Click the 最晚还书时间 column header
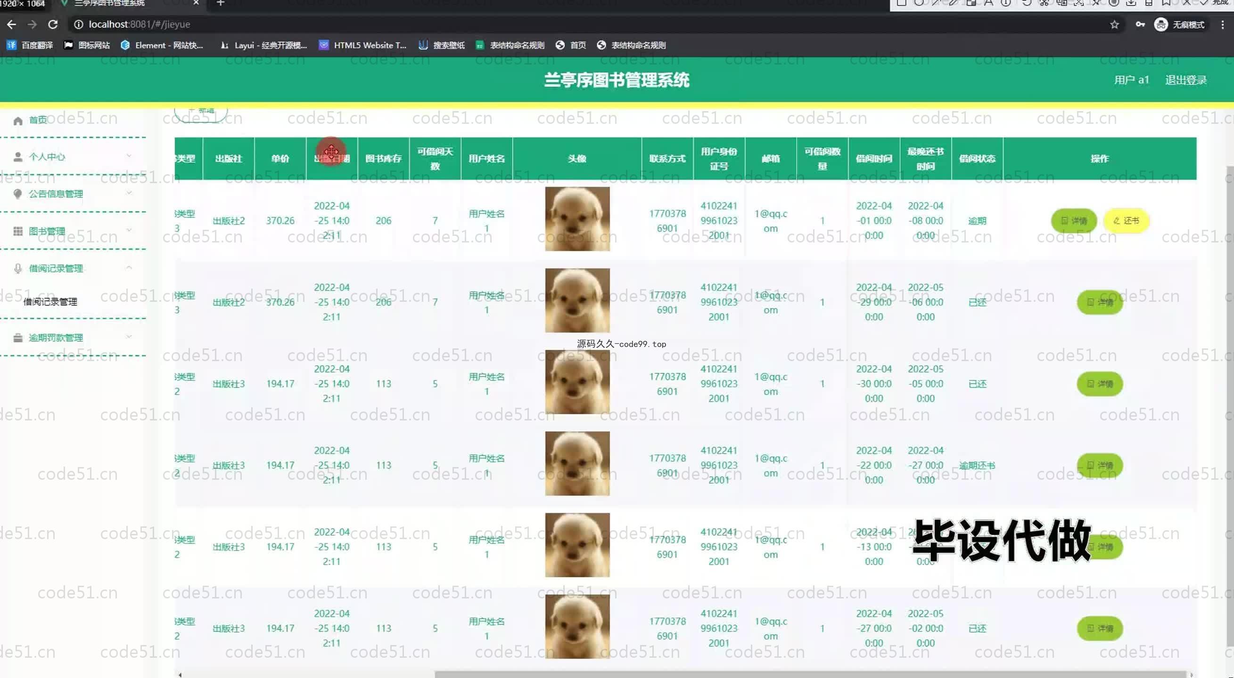Viewport: 1234px width, 678px height. [926, 158]
